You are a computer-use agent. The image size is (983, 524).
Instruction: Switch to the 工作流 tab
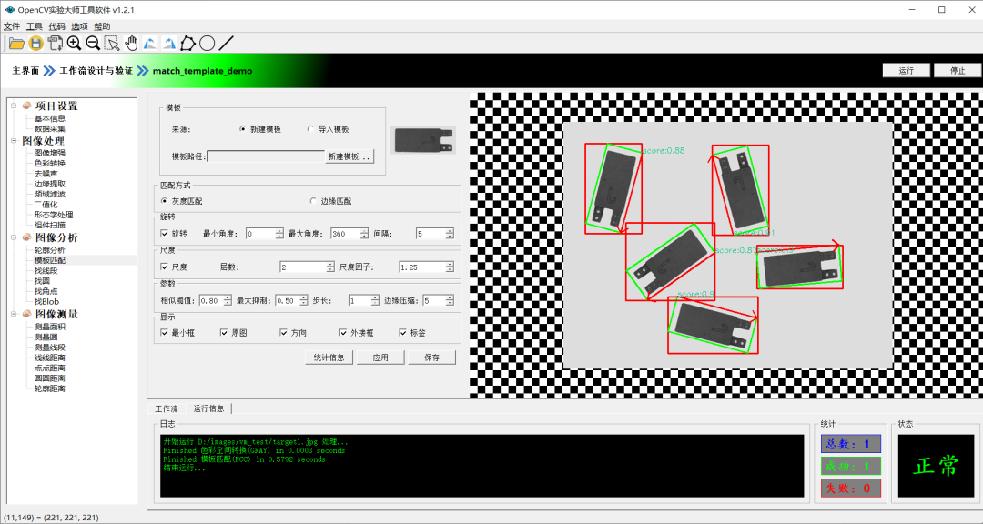point(167,408)
